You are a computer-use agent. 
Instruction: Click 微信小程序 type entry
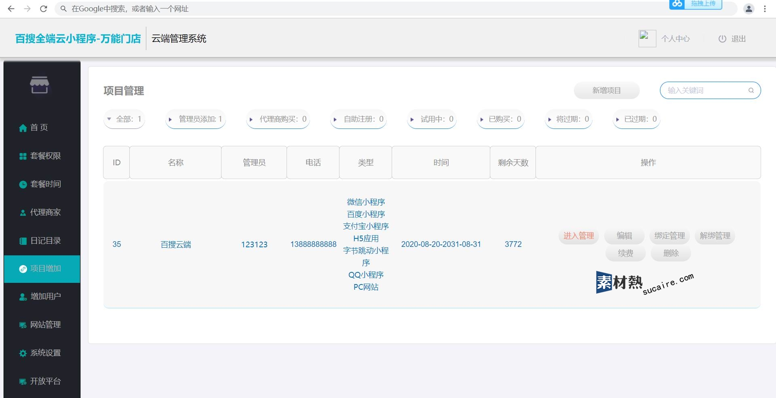[x=366, y=202]
